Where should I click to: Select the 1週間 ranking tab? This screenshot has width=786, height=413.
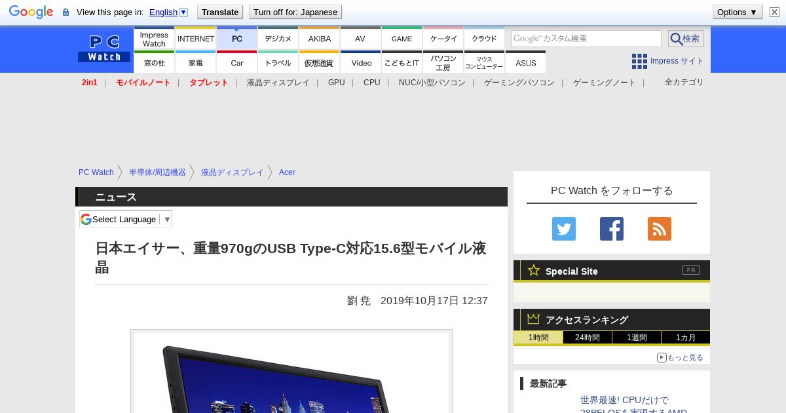[x=637, y=338]
